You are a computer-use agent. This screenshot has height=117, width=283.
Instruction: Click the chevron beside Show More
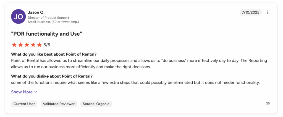(36, 92)
